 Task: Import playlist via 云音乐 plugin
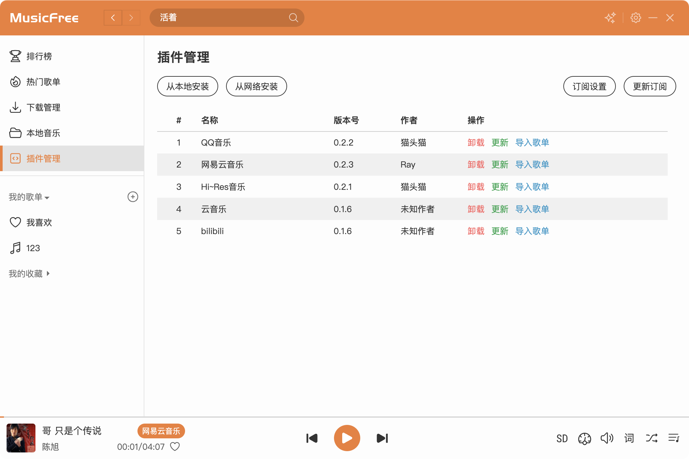tap(532, 209)
